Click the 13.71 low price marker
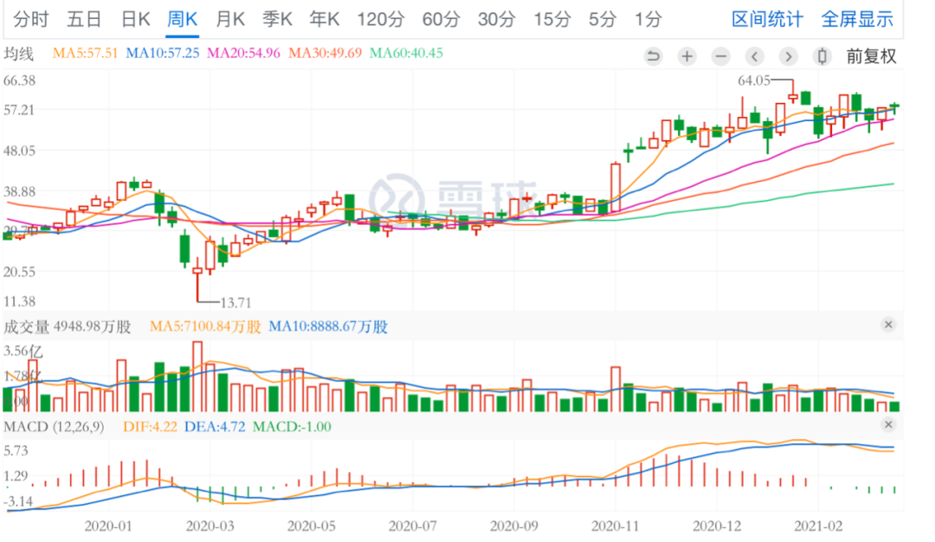The height and width of the screenshot is (542, 935). click(235, 303)
